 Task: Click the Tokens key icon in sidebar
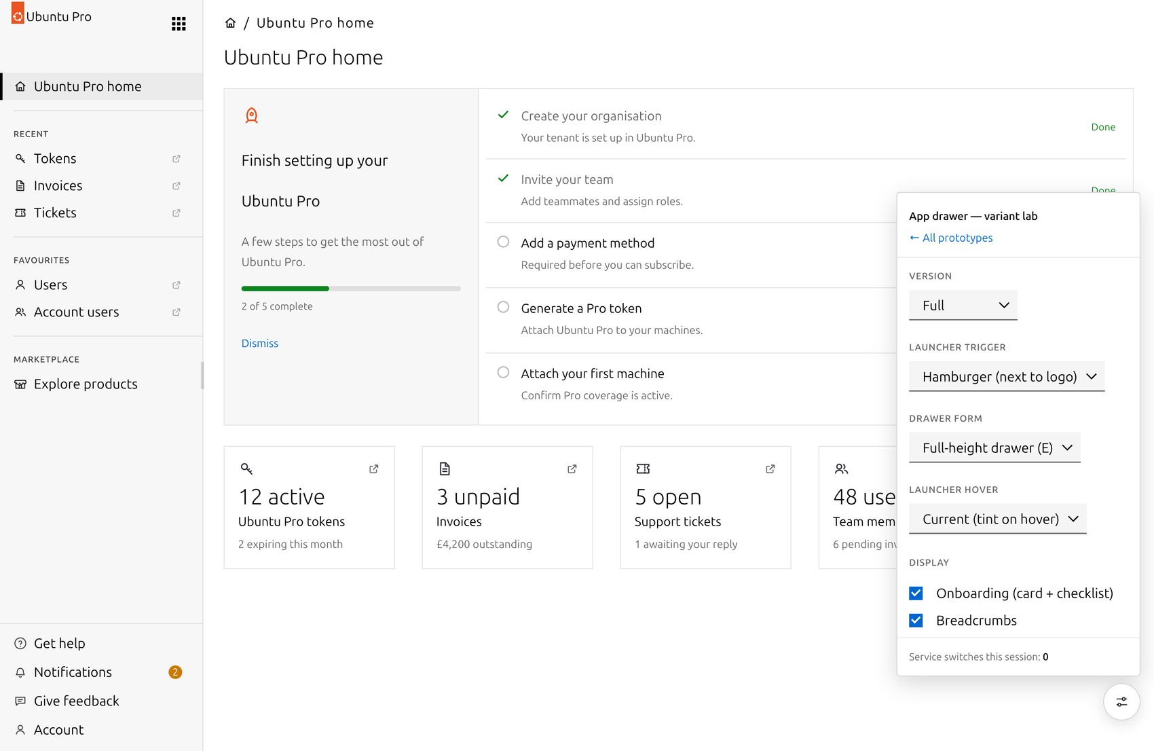point(20,158)
